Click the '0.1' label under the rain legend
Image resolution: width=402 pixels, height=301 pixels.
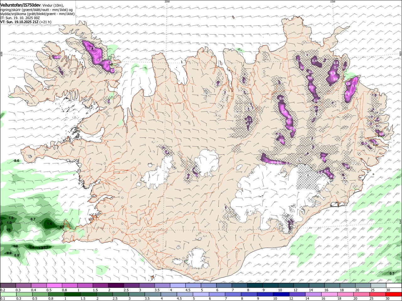(x=3, y=298)
